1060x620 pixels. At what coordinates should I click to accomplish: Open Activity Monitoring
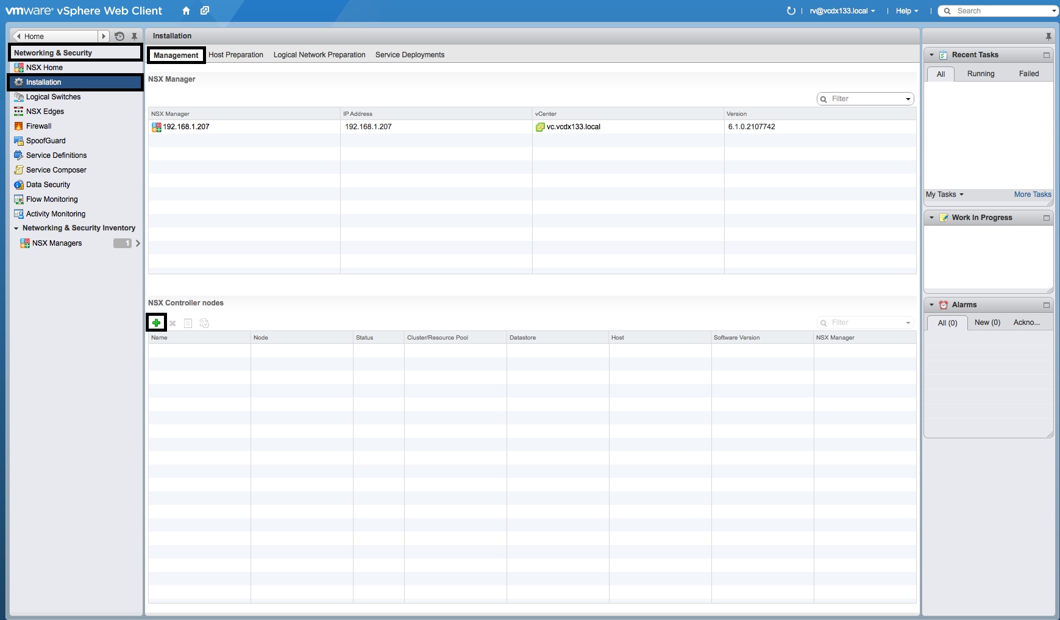55,214
